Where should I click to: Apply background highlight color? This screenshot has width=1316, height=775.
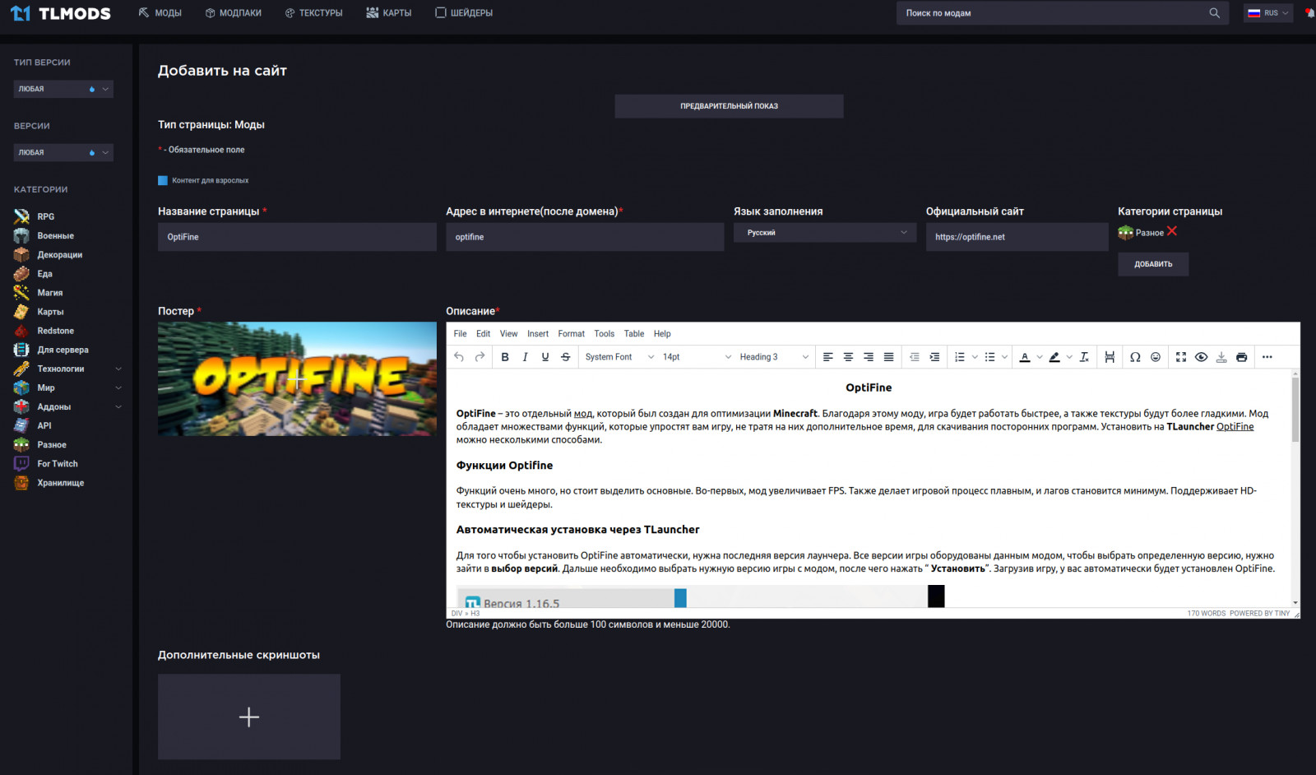tap(1054, 357)
